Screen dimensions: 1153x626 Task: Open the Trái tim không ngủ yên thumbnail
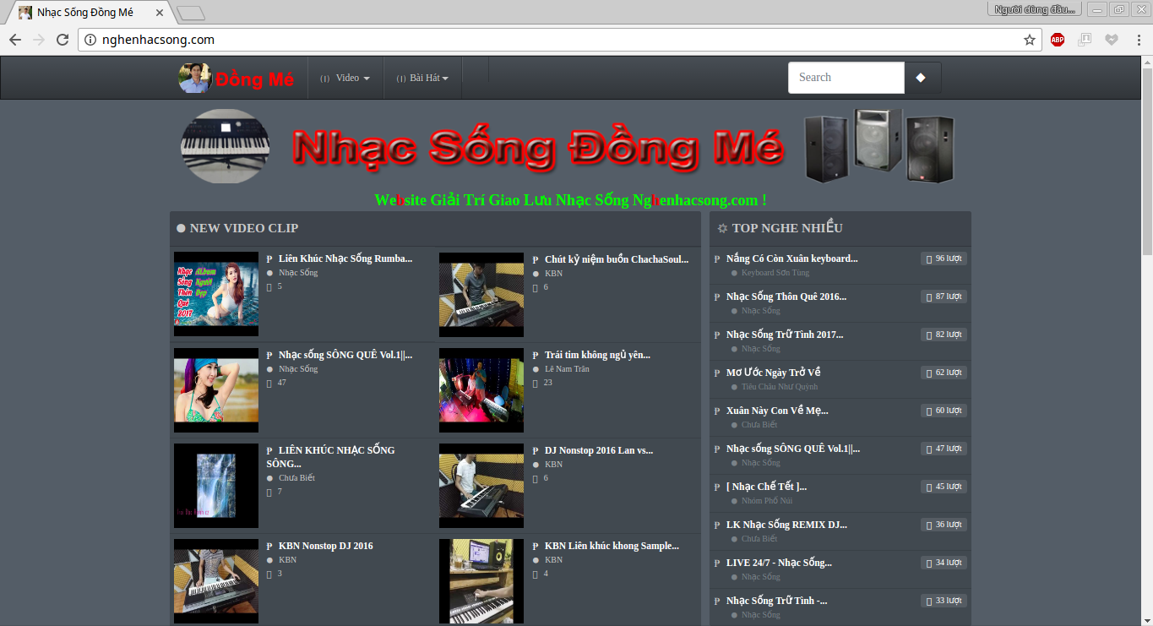(481, 390)
